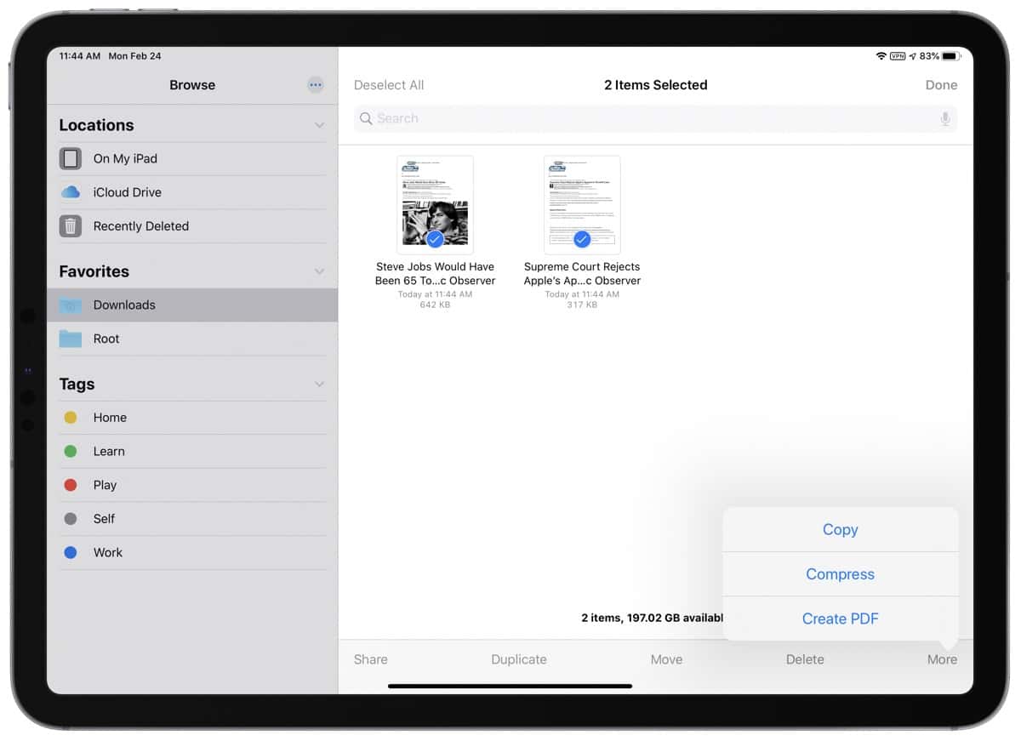Collapse the Locations section
Viewport: 1021px width, 741px height.
320,124
